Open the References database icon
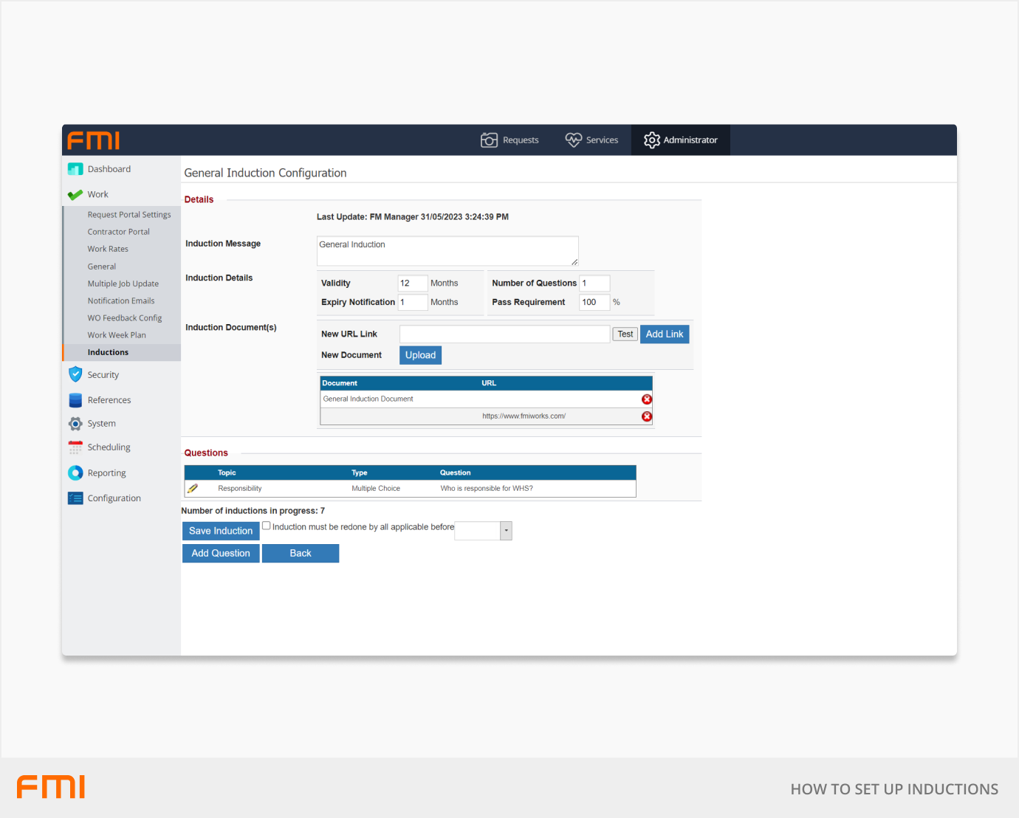 click(x=75, y=400)
